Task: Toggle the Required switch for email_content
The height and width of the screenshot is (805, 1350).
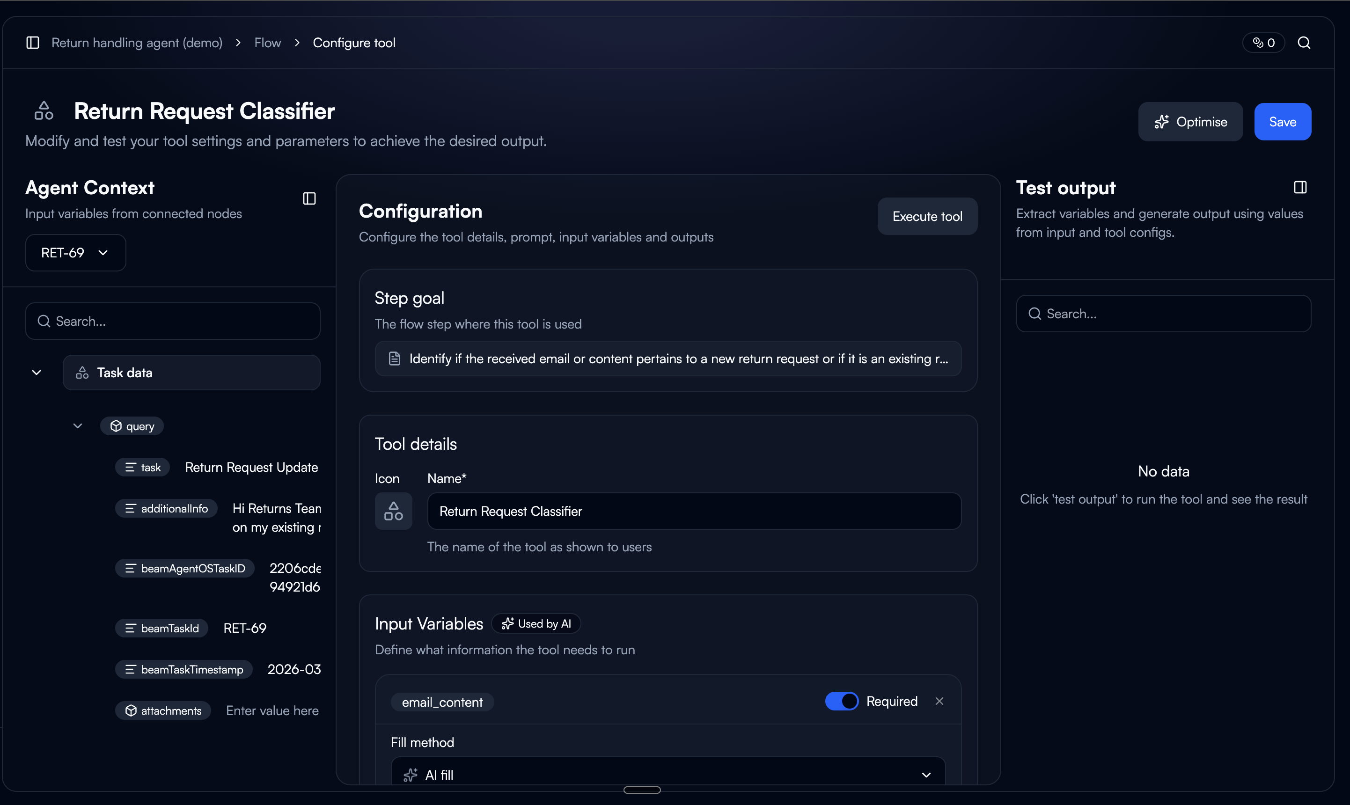Action: (x=841, y=702)
